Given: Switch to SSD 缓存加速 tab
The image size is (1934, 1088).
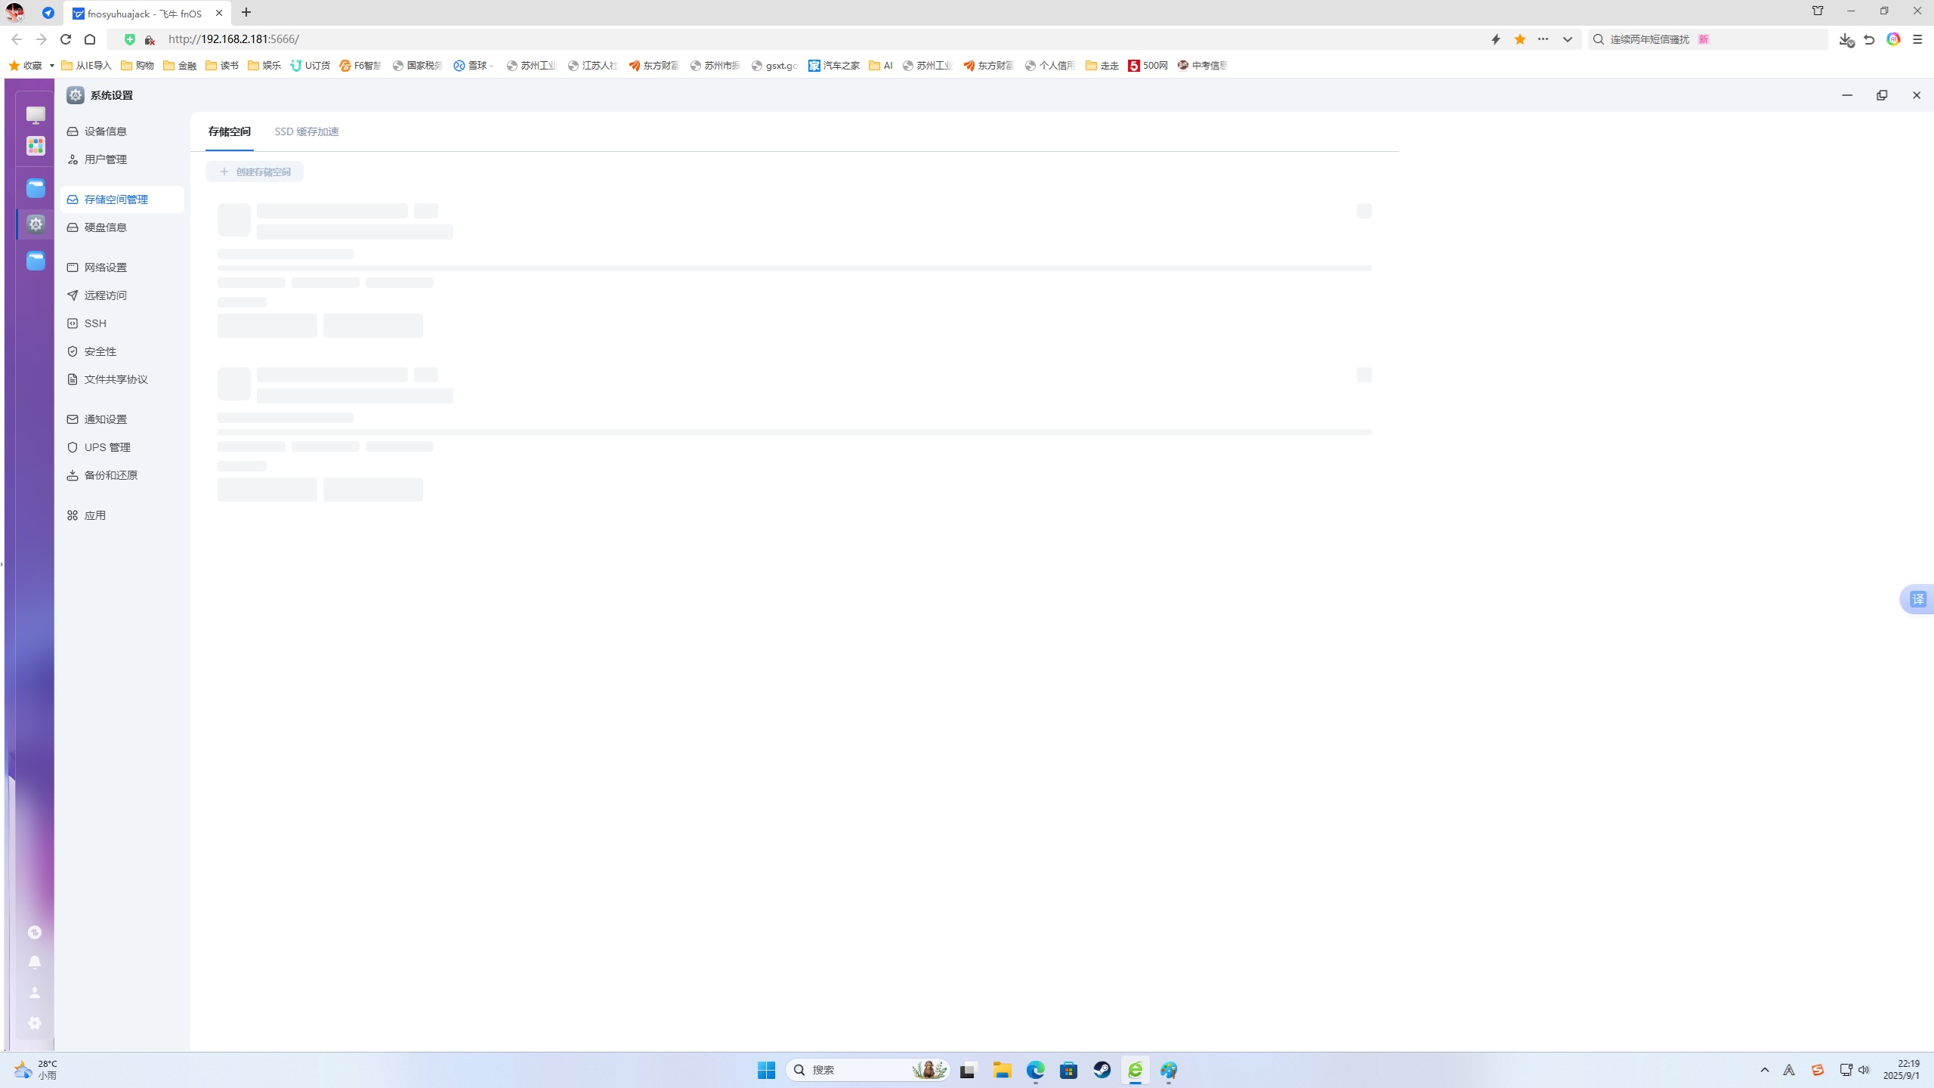Looking at the screenshot, I should 307,131.
